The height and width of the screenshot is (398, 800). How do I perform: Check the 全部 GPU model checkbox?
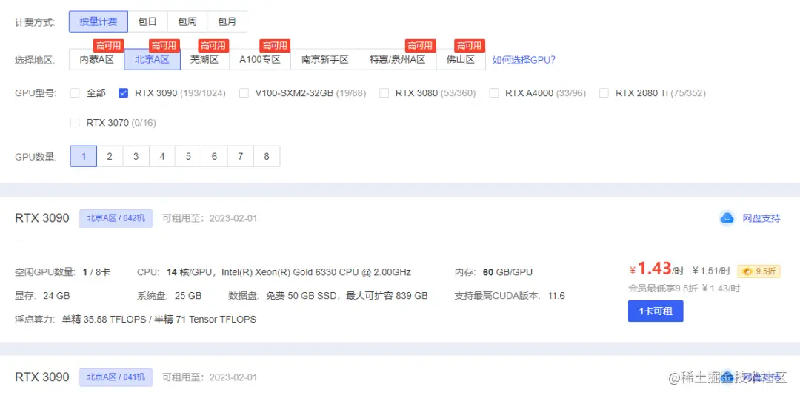(75, 92)
